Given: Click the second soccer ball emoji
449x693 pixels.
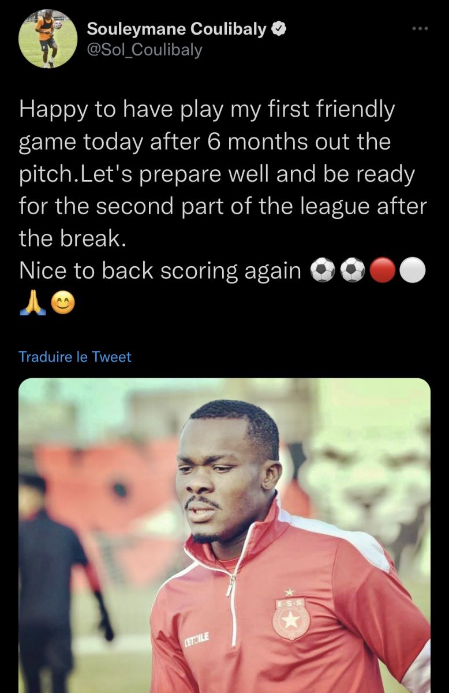Looking at the screenshot, I should coord(353,270).
